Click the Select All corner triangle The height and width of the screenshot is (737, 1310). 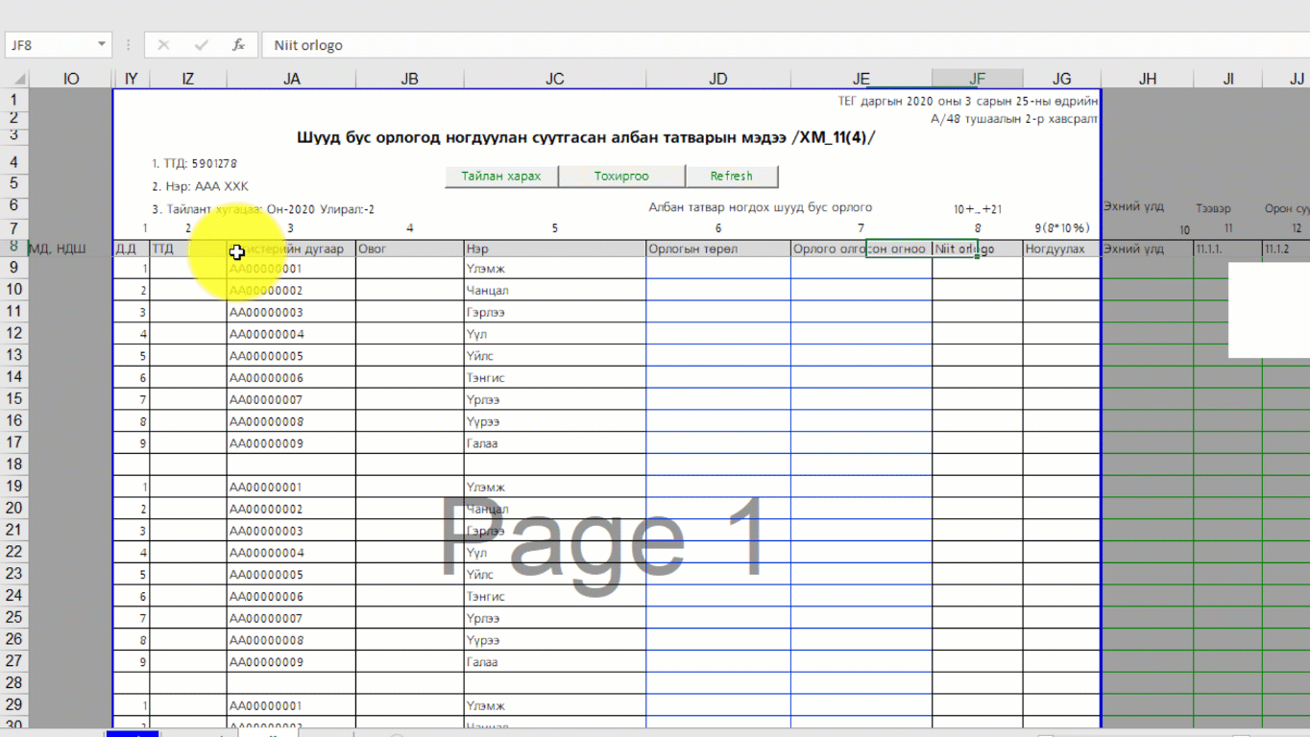tap(14, 79)
